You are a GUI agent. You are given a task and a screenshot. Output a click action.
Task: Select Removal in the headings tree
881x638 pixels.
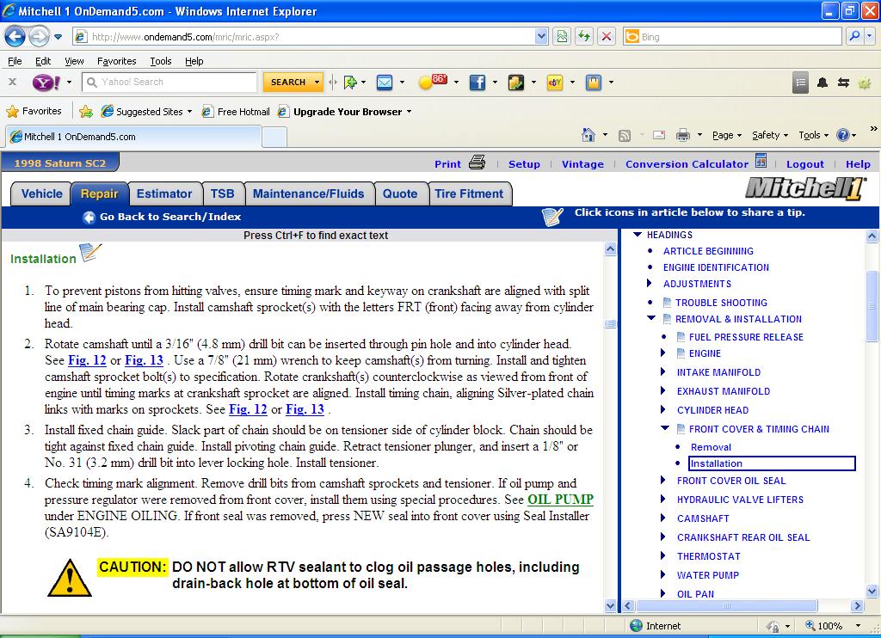coord(711,447)
